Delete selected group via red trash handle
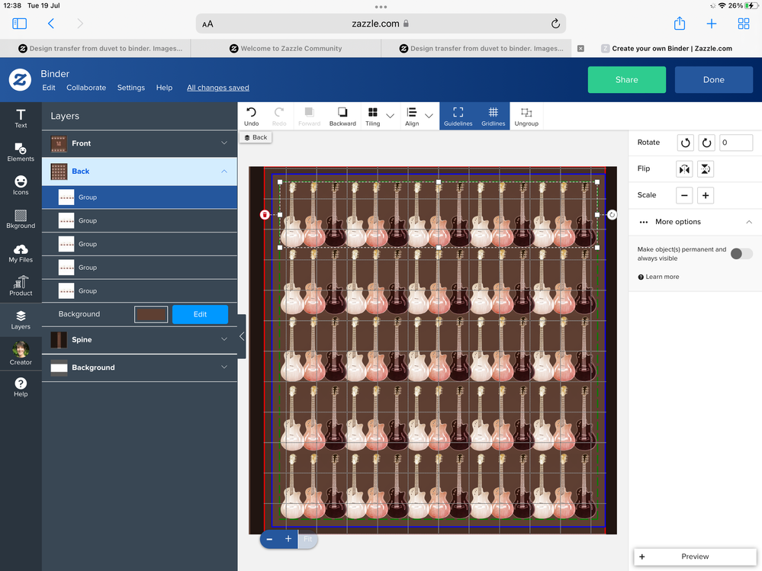 click(265, 215)
